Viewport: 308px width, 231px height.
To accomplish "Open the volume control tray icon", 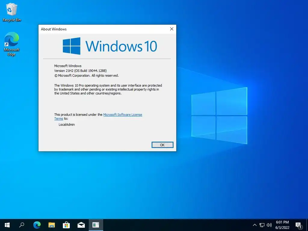I will click(x=269, y=225).
